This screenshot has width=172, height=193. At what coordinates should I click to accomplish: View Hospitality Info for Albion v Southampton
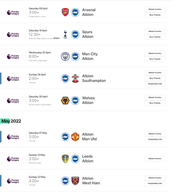click(155, 84)
